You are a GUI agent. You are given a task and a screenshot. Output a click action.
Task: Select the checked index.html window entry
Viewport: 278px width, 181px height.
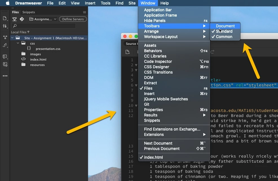[174, 157]
